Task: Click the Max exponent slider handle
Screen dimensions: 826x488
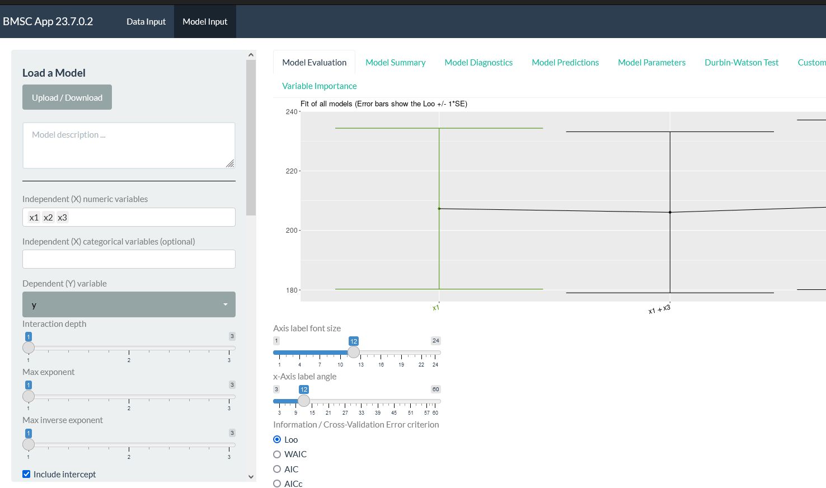Action: 29,396
